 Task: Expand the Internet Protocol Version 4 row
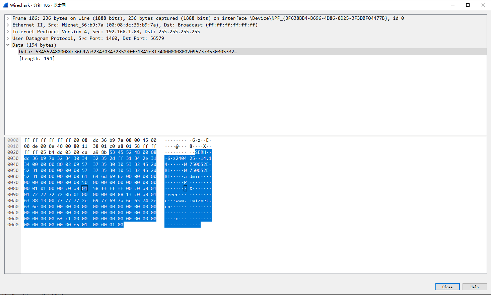click(8, 32)
